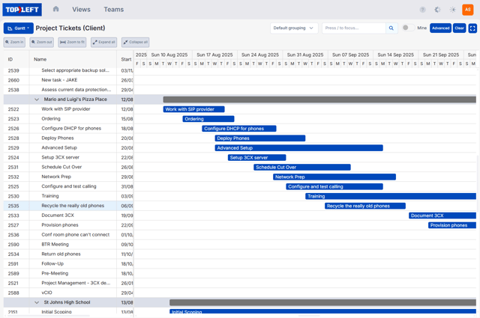This screenshot has width=480, height=318.
Task: Select row 'BTR Meeting'
Action: [68, 245]
